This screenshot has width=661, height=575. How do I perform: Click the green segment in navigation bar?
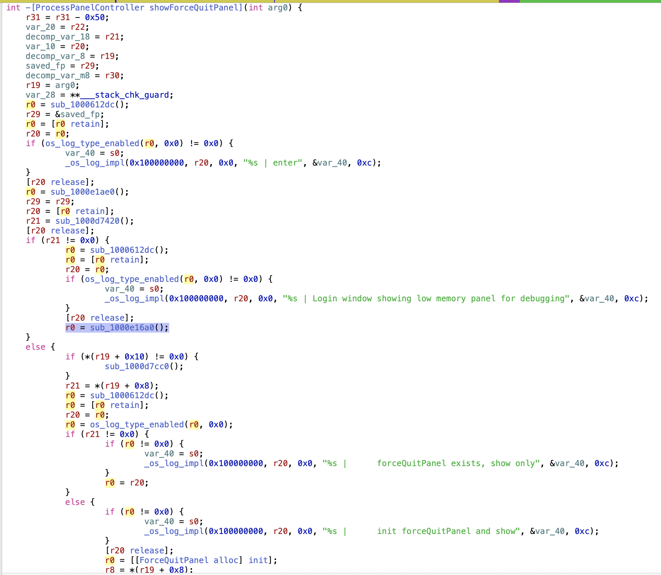[x=590, y=1]
